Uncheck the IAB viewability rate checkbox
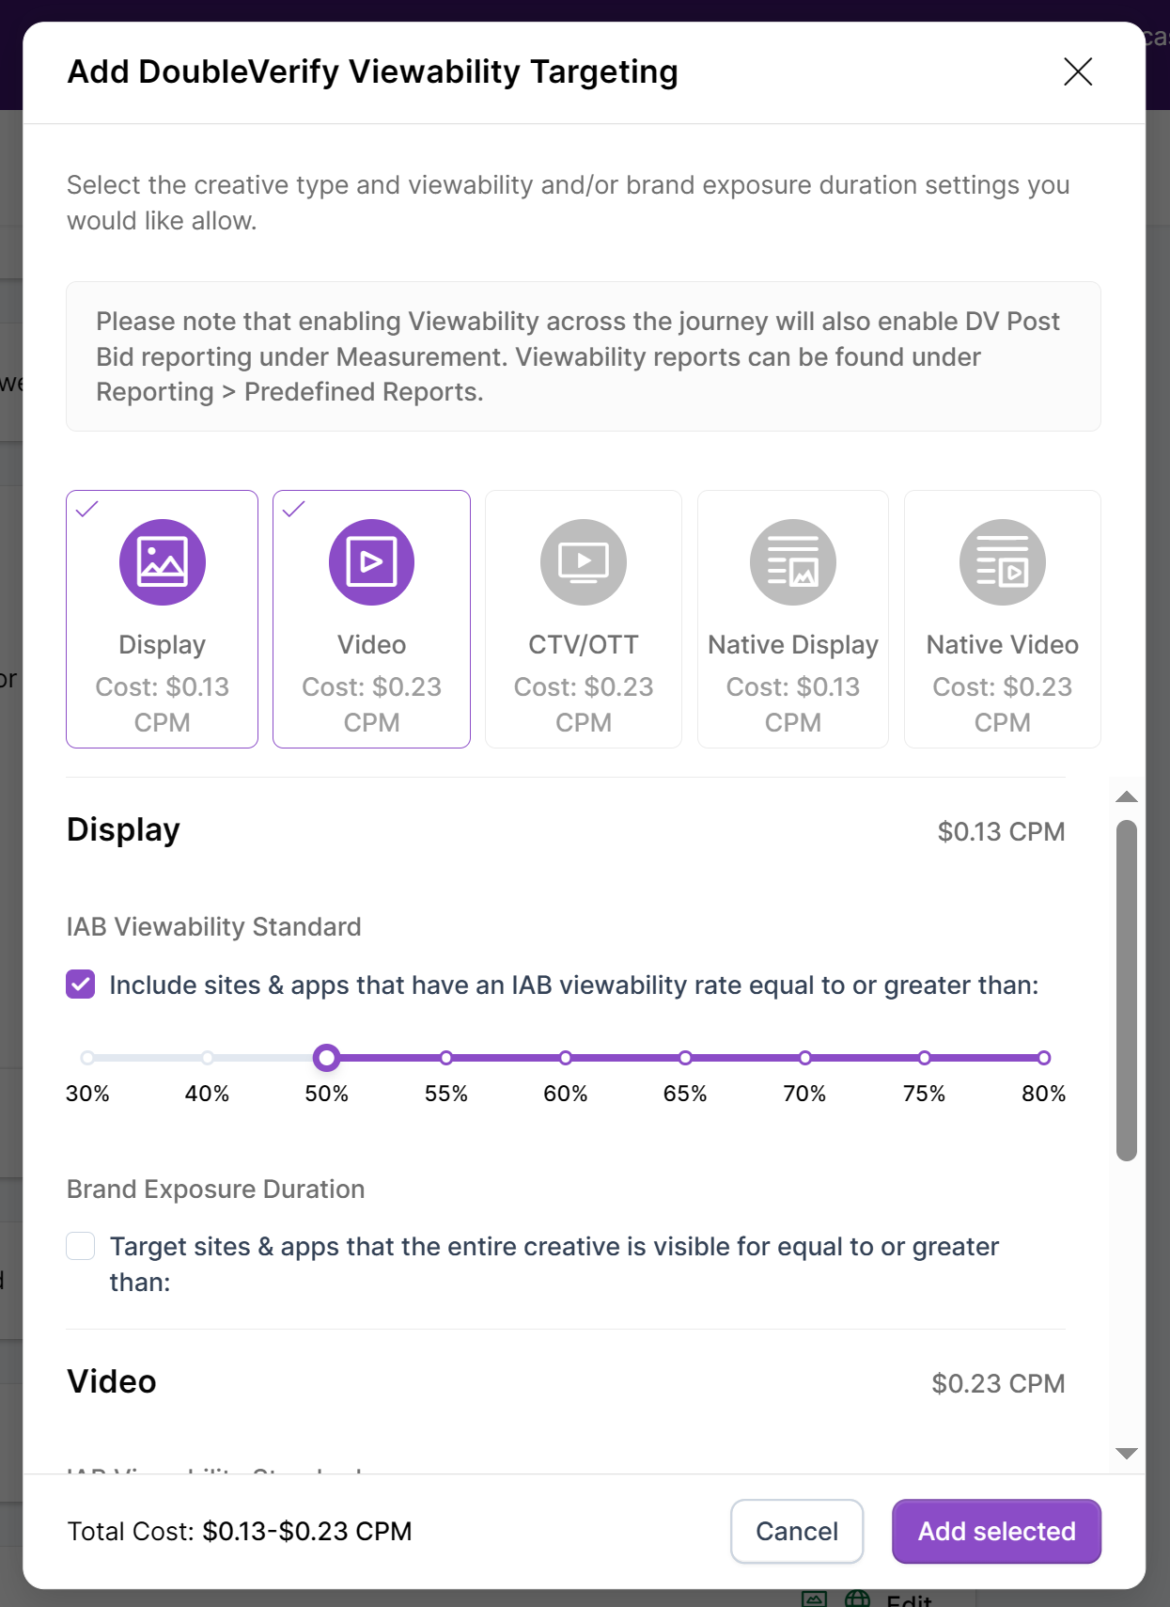 [x=81, y=985]
